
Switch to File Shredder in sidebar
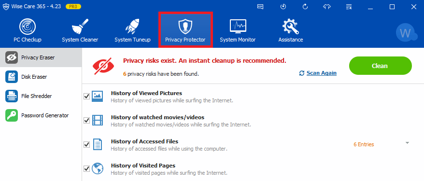41,96
